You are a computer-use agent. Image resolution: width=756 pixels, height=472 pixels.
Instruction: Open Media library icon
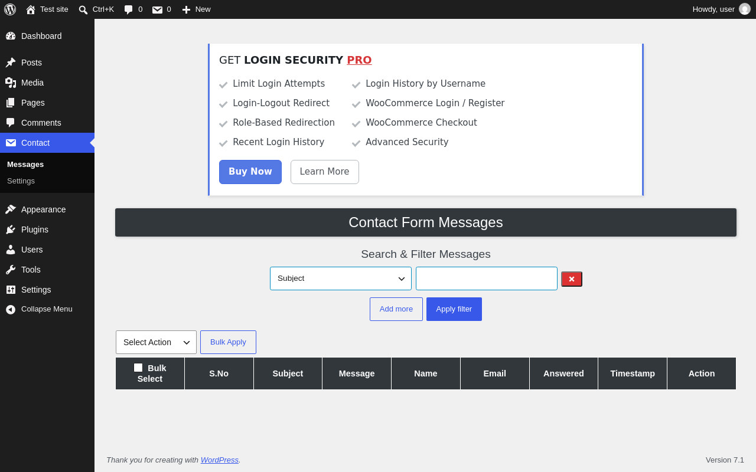point(11,83)
